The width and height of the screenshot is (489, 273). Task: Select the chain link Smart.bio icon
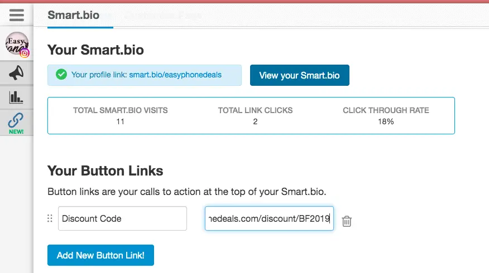pos(16,123)
